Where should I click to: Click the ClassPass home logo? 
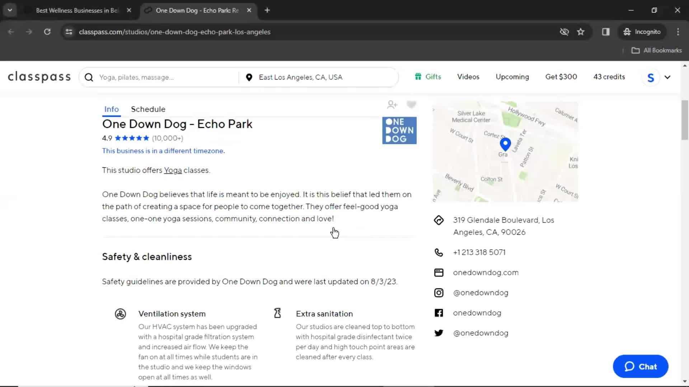click(39, 77)
